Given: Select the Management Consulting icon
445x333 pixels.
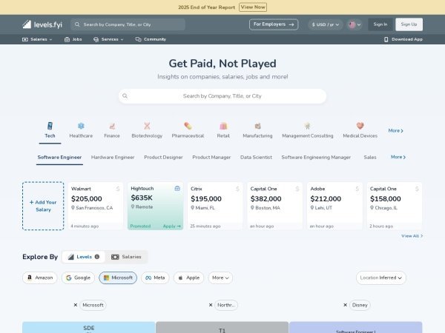Looking at the screenshot, I should click(307, 126).
